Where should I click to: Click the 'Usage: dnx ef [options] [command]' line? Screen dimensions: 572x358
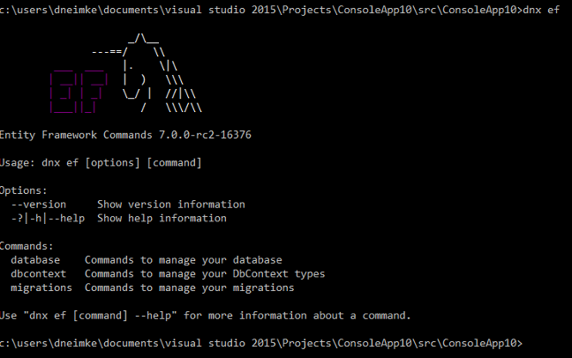101,162
